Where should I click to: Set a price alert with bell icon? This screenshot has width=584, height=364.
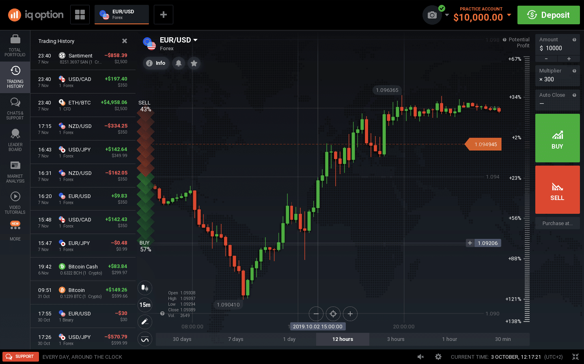coord(179,63)
